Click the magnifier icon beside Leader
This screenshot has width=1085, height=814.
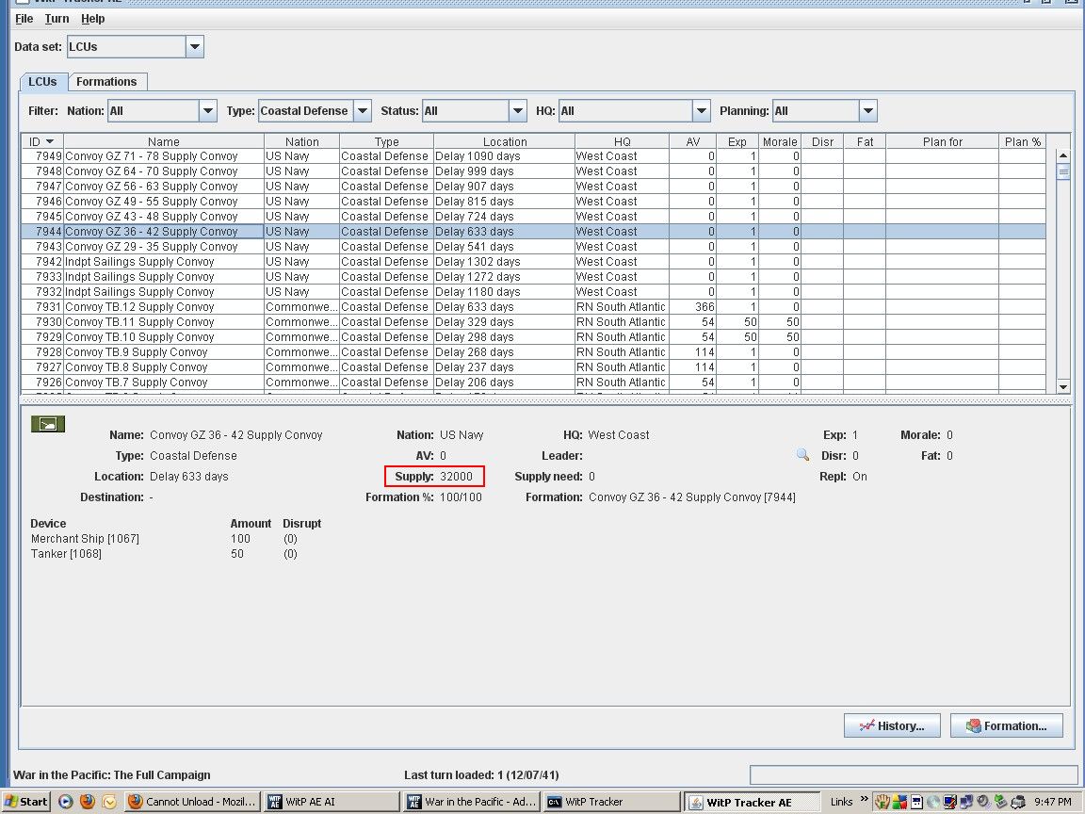802,455
